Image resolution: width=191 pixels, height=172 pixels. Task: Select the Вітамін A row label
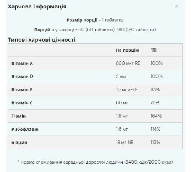22,63
